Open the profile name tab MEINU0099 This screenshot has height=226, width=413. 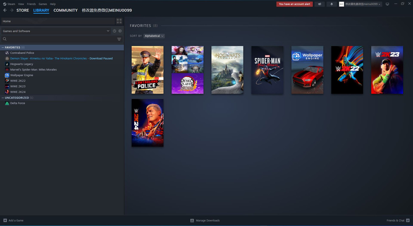(107, 10)
